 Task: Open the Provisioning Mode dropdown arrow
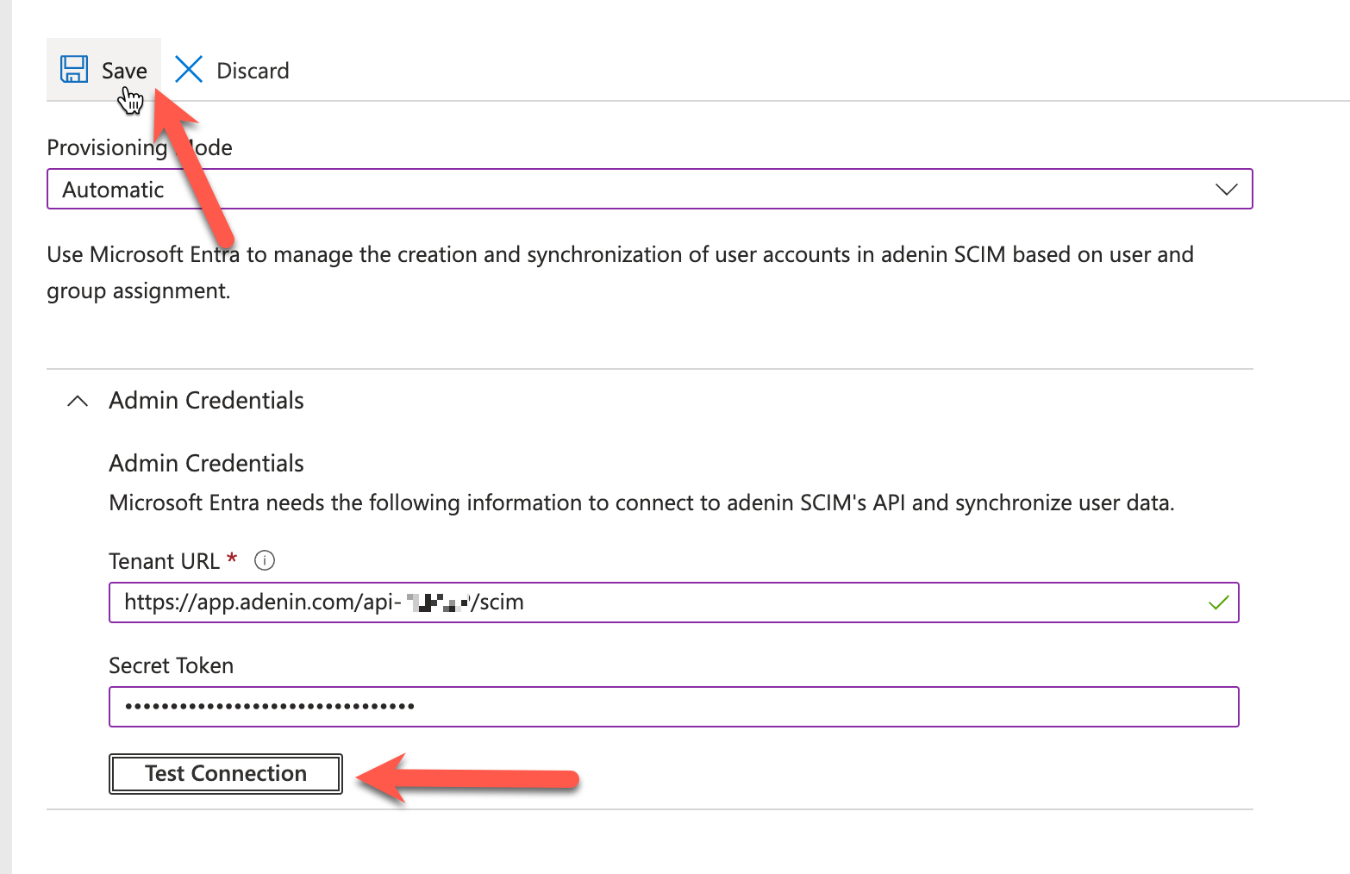point(1226,190)
